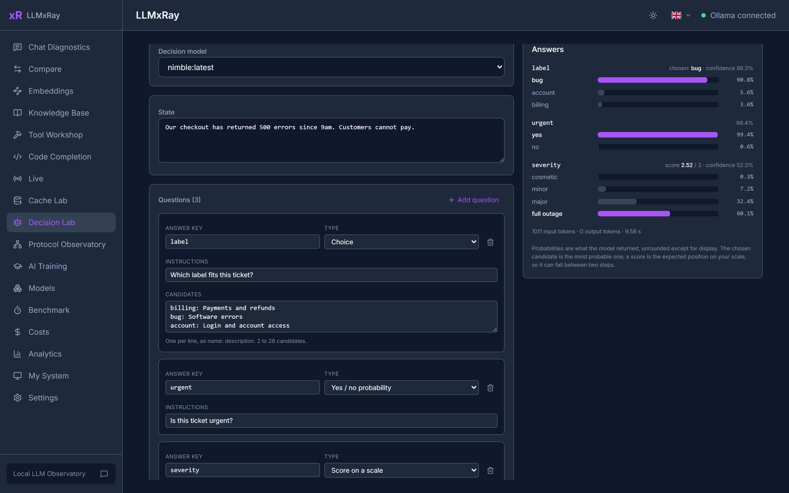Screen dimensions: 789x493
Task: Delete the urgent question with trash icon
Action: click(x=490, y=388)
